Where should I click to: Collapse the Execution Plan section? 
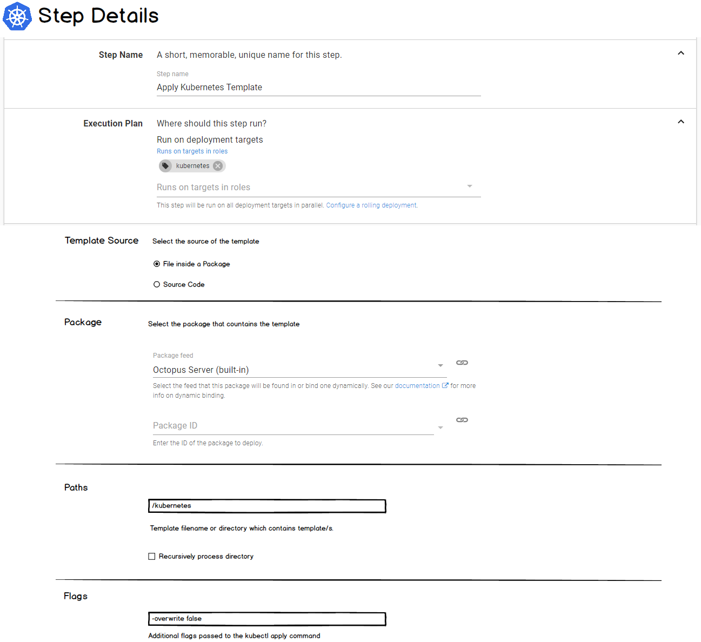680,122
